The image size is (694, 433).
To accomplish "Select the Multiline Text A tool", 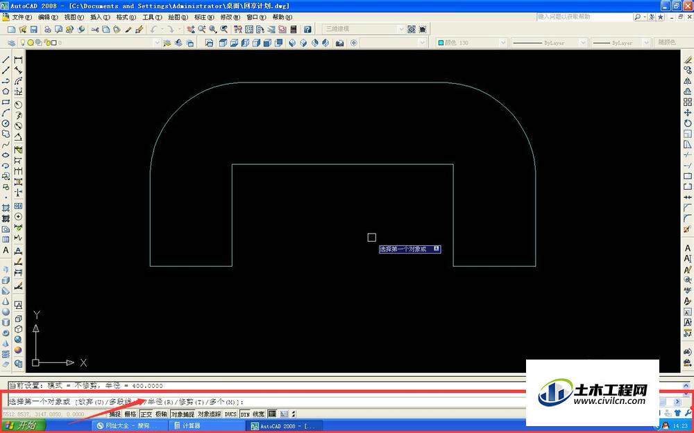I will [x=6, y=250].
